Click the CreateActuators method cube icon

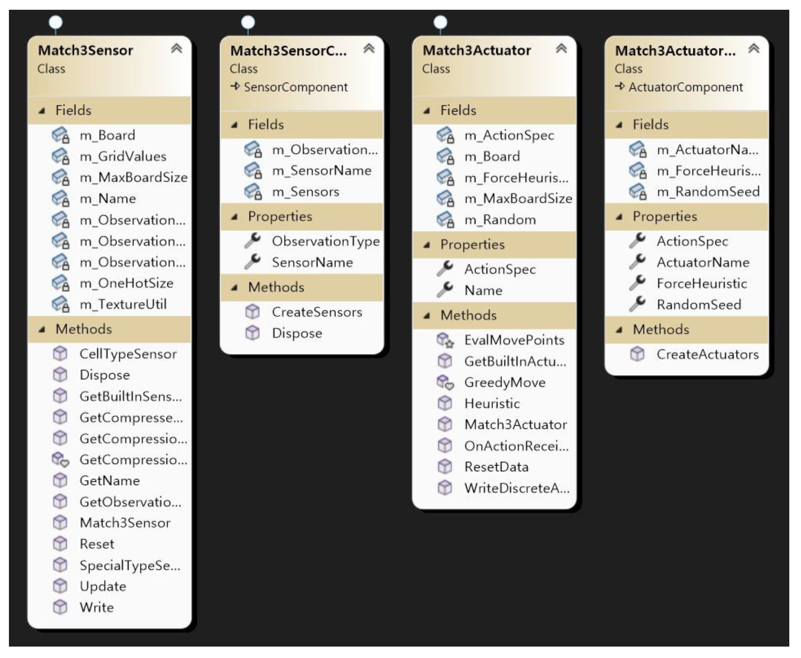coord(637,355)
